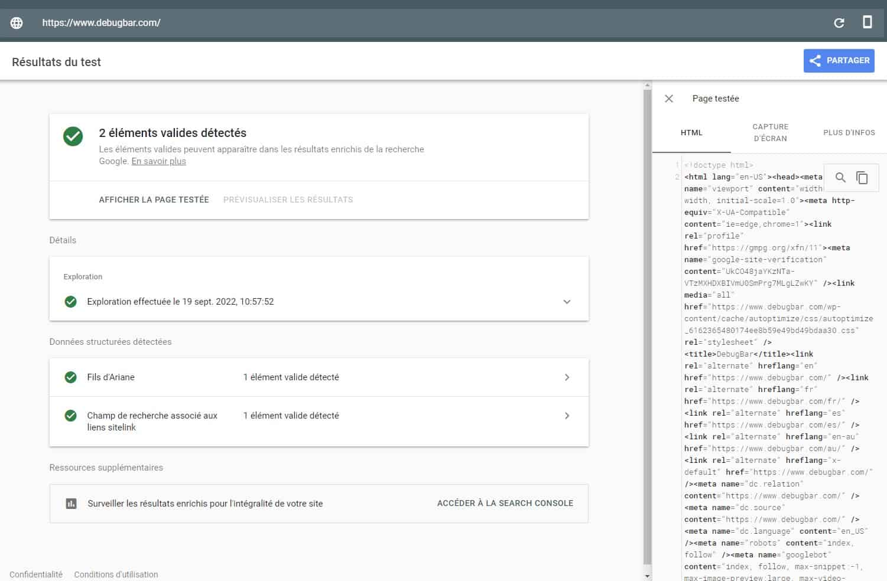Select the HTML tab
887x581 pixels.
(691, 132)
